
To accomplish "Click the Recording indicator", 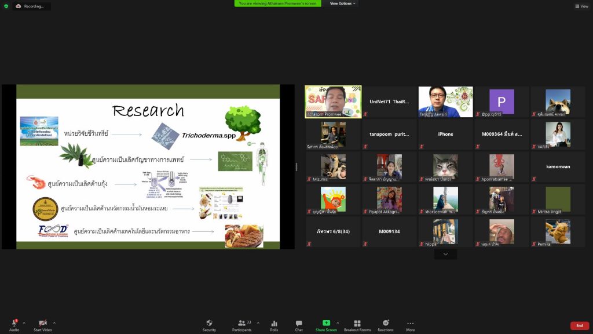I will (31, 6).
